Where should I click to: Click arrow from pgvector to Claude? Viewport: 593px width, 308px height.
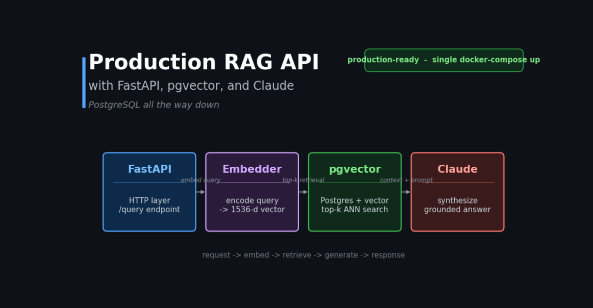point(406,192)
